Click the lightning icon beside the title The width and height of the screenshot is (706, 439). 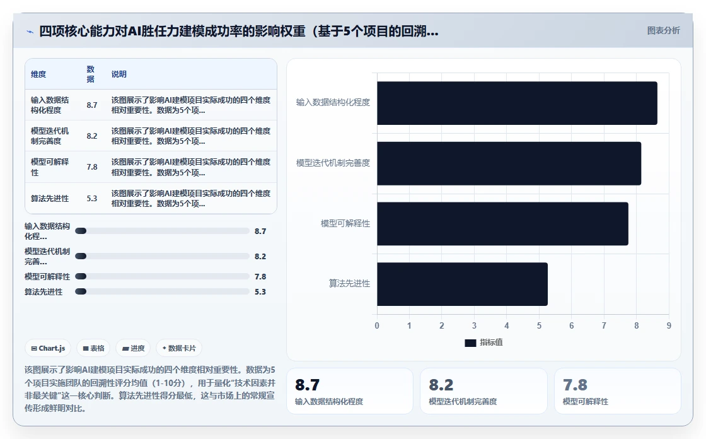[x=30, y=32]
